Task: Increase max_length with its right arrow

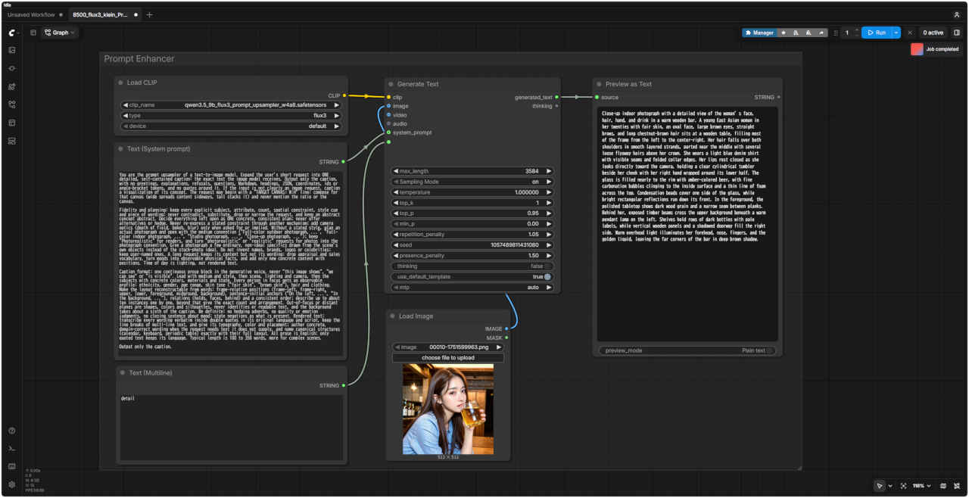Action: pos(549,171)
